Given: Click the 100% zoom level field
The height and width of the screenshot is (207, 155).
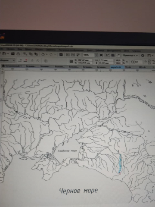Looking at the screenshot, I should 89,55.
